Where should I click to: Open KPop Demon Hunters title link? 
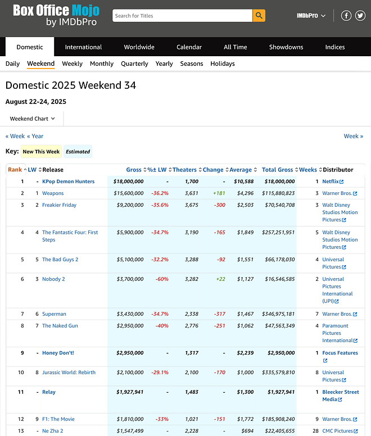[x=68, y=181]
